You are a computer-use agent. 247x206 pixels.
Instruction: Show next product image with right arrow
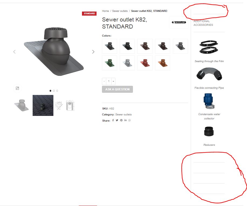tap(93, 52)
